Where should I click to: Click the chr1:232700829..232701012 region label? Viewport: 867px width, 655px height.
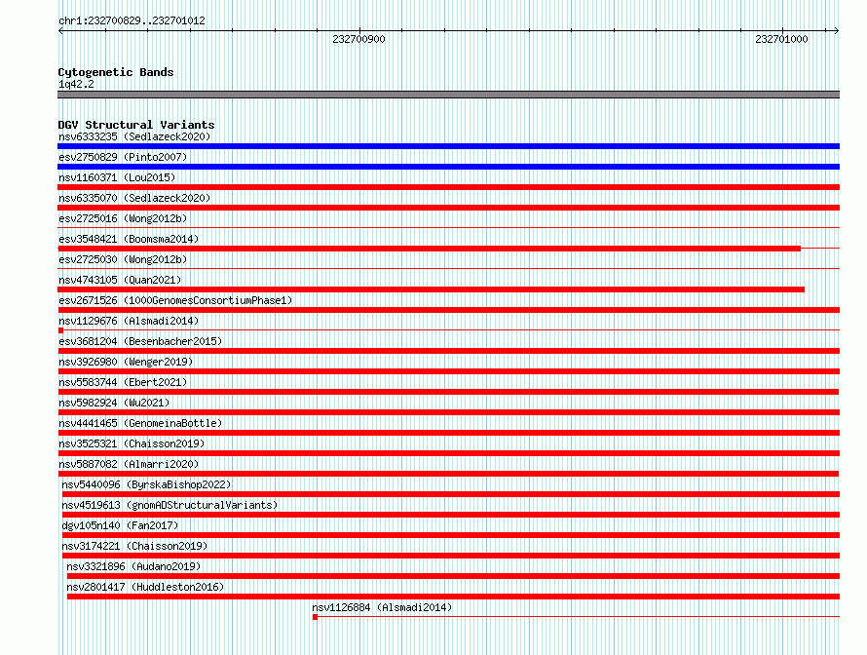click(132, 20)
